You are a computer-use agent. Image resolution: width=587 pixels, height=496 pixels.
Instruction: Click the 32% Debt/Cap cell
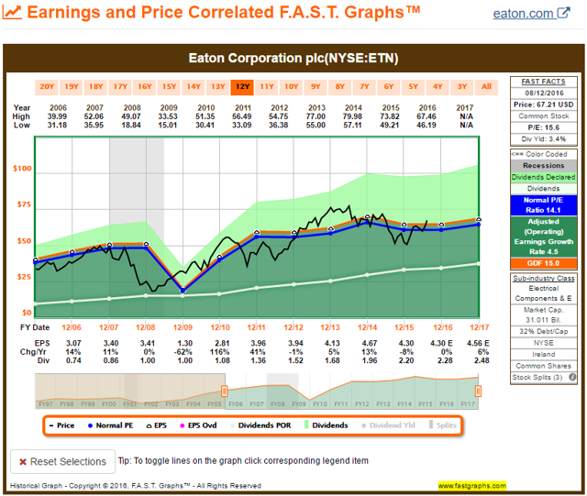click(x=544, y=331)
